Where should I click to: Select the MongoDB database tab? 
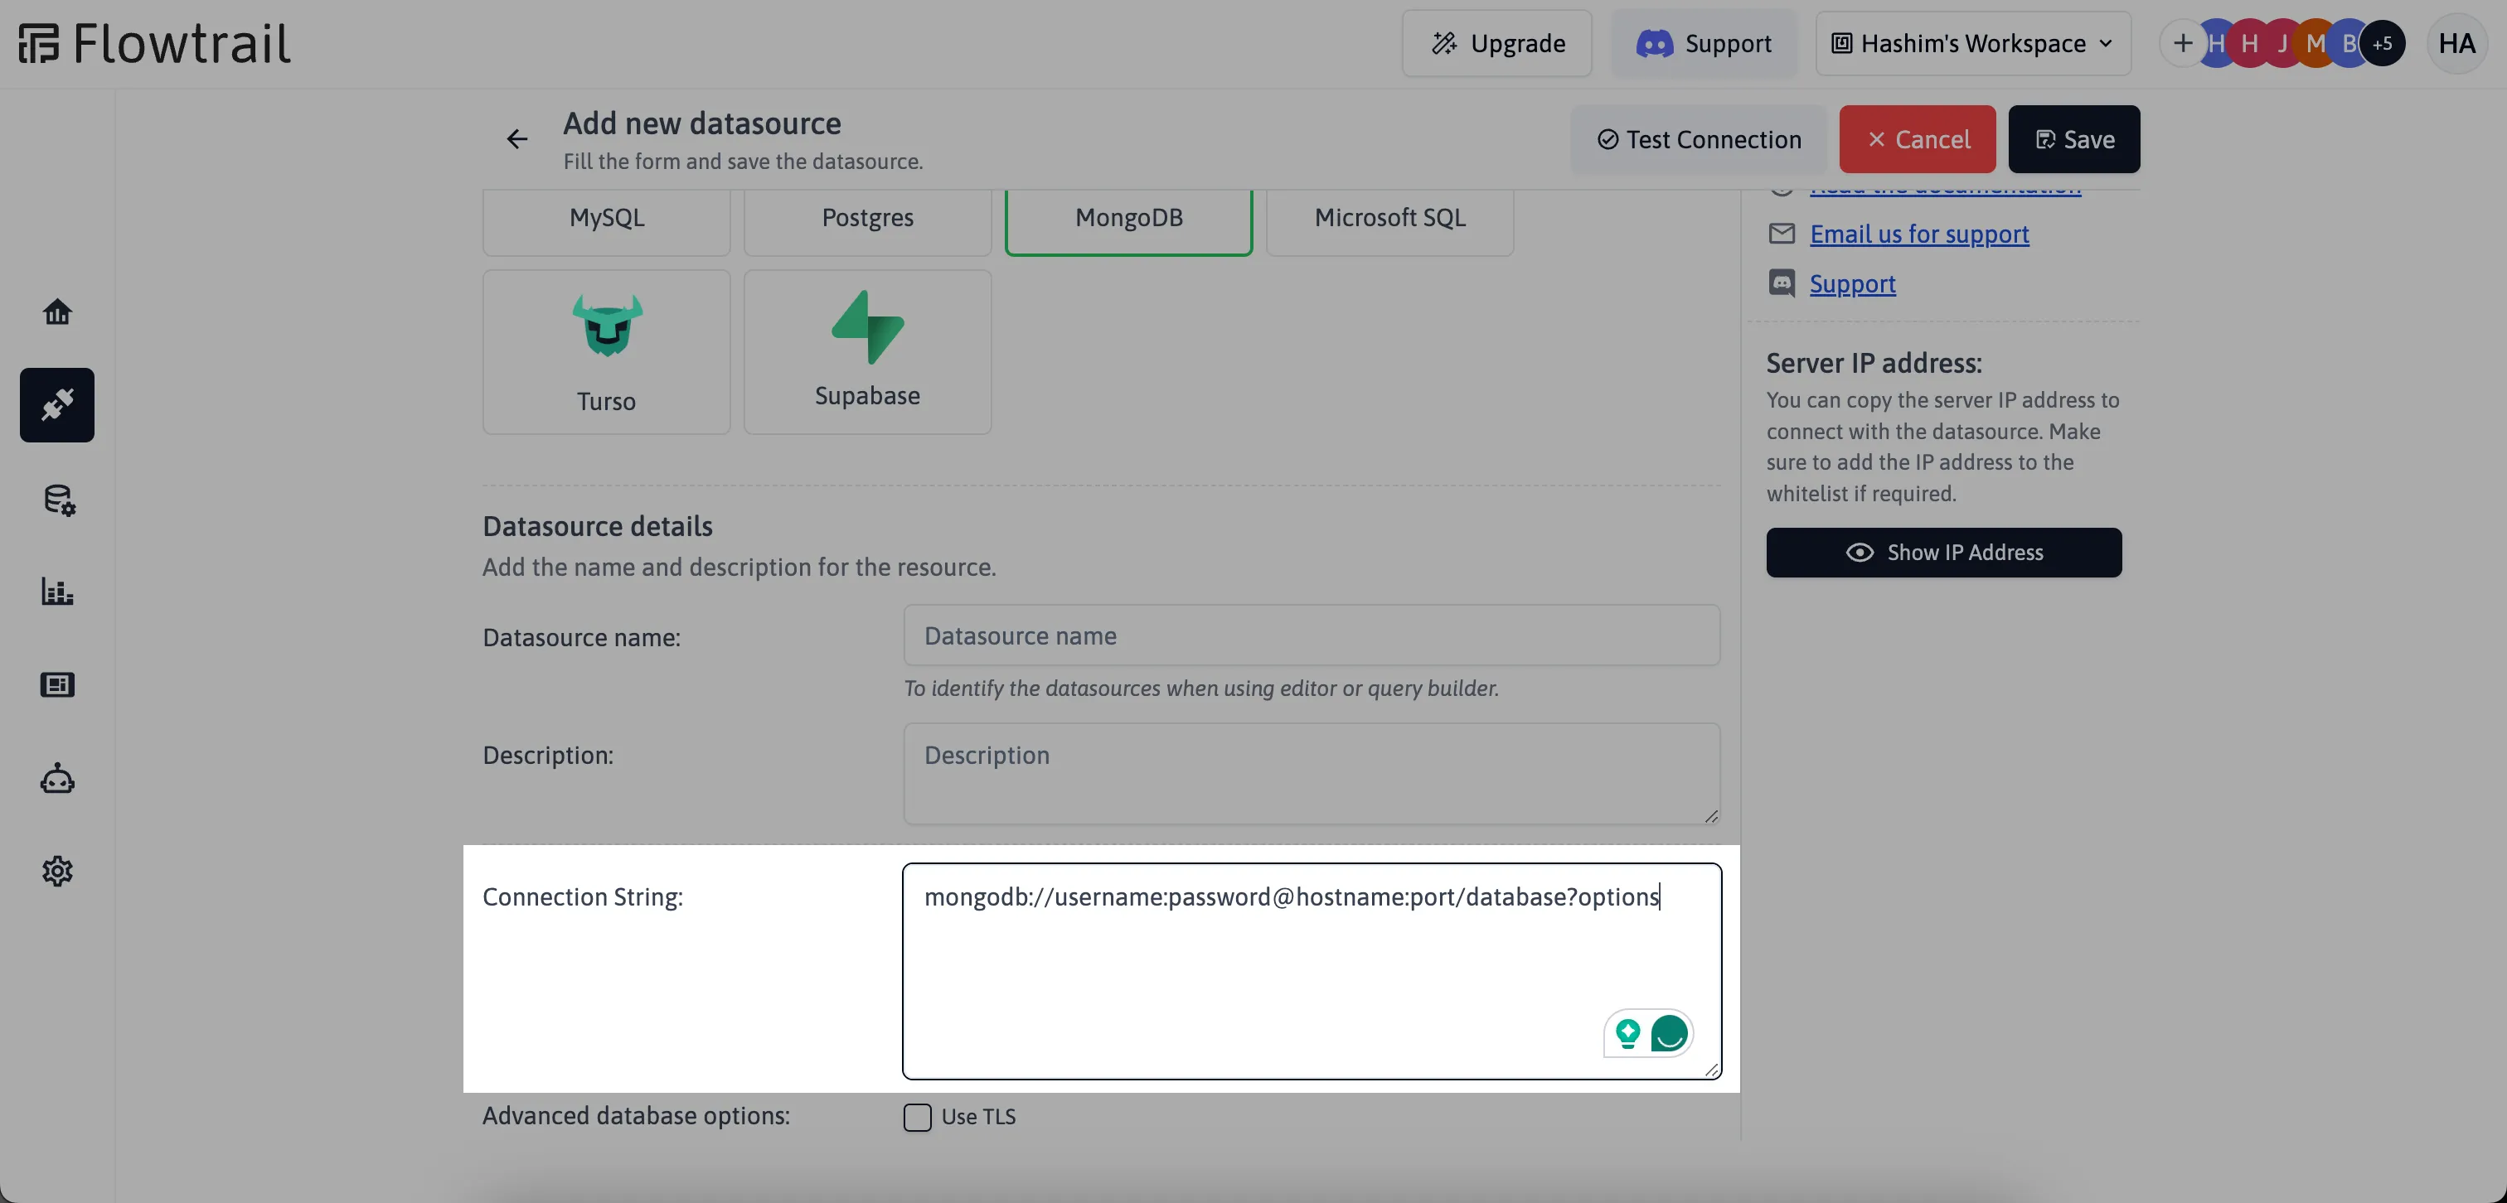(1129, 215)
